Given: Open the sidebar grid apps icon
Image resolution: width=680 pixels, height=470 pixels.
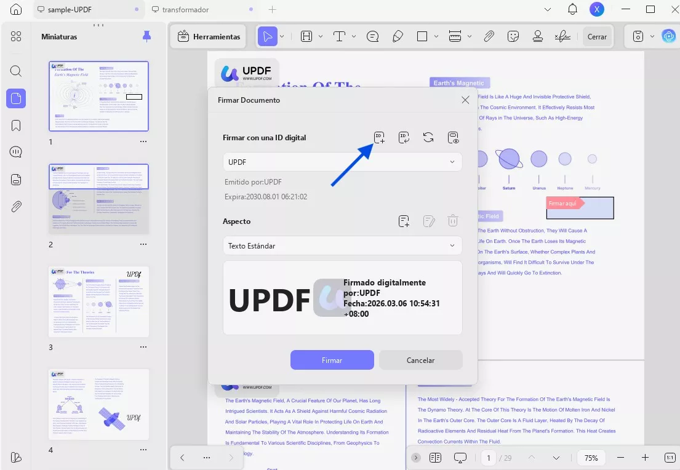Looking at the screenshot, I should [15, 36].
